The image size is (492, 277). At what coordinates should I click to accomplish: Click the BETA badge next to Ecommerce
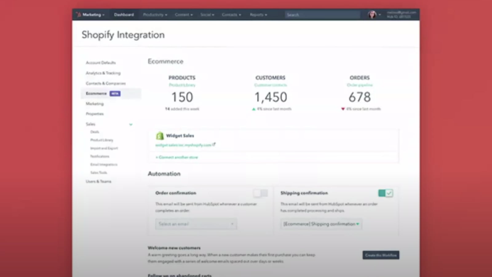tap(115, 94)
